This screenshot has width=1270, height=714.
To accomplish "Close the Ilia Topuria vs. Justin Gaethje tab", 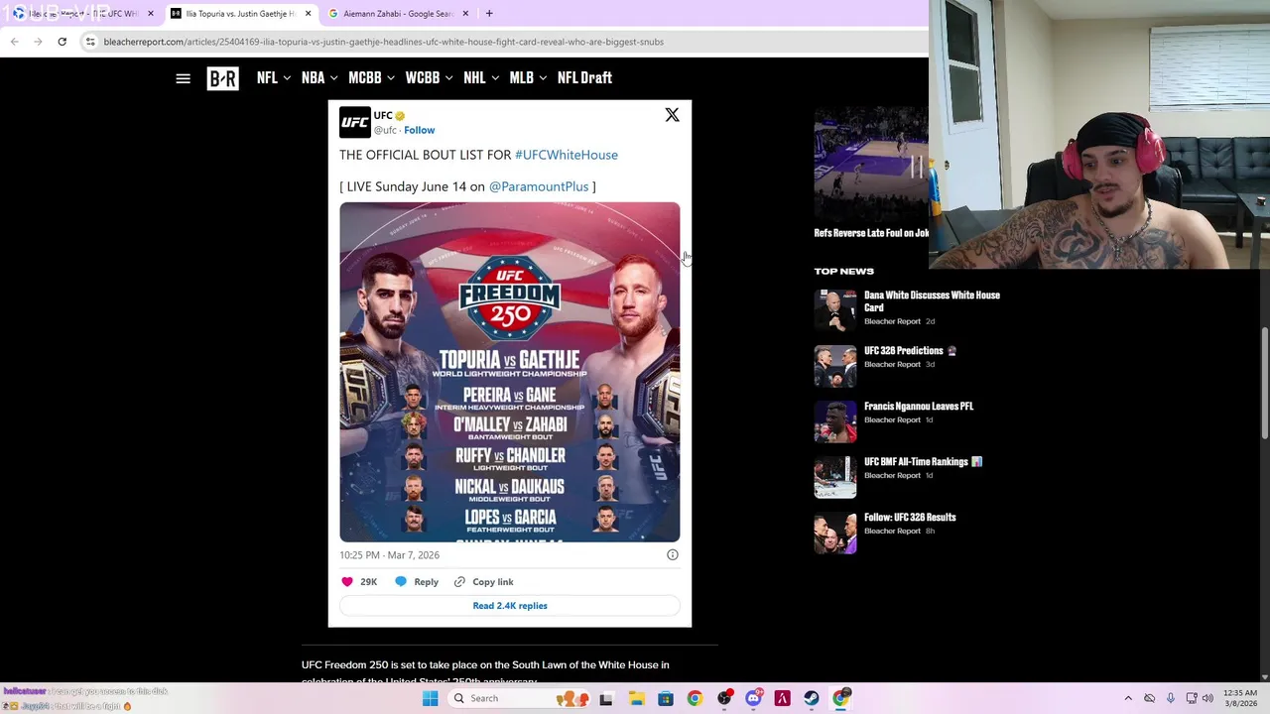I will 308,14.
